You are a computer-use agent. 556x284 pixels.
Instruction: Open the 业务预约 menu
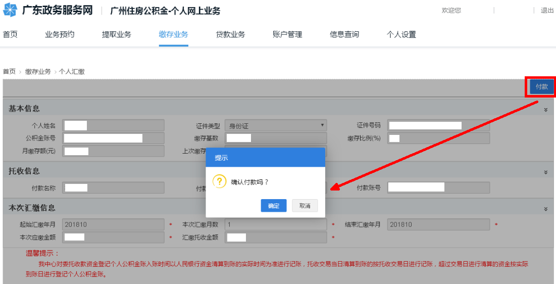[x=60, y=34]
